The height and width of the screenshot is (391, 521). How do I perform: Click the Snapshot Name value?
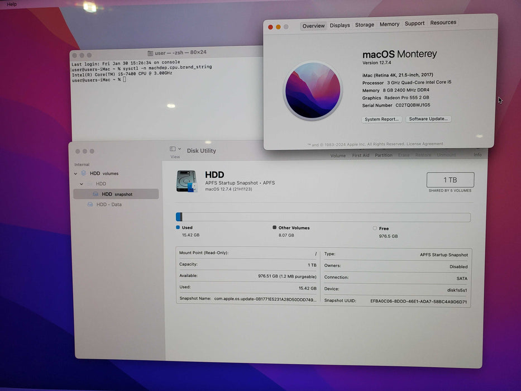point(265,299)
